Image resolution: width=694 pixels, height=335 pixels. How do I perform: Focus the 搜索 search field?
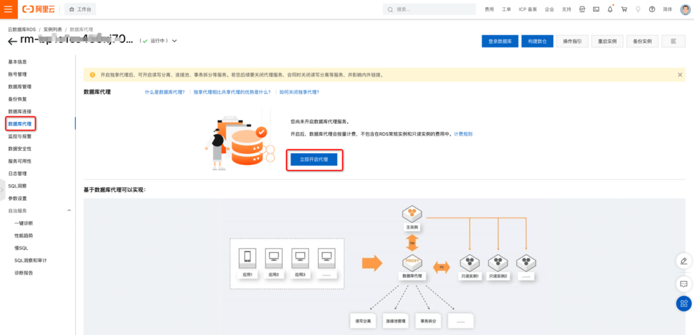pyautogui.click(x=429, y=9)
